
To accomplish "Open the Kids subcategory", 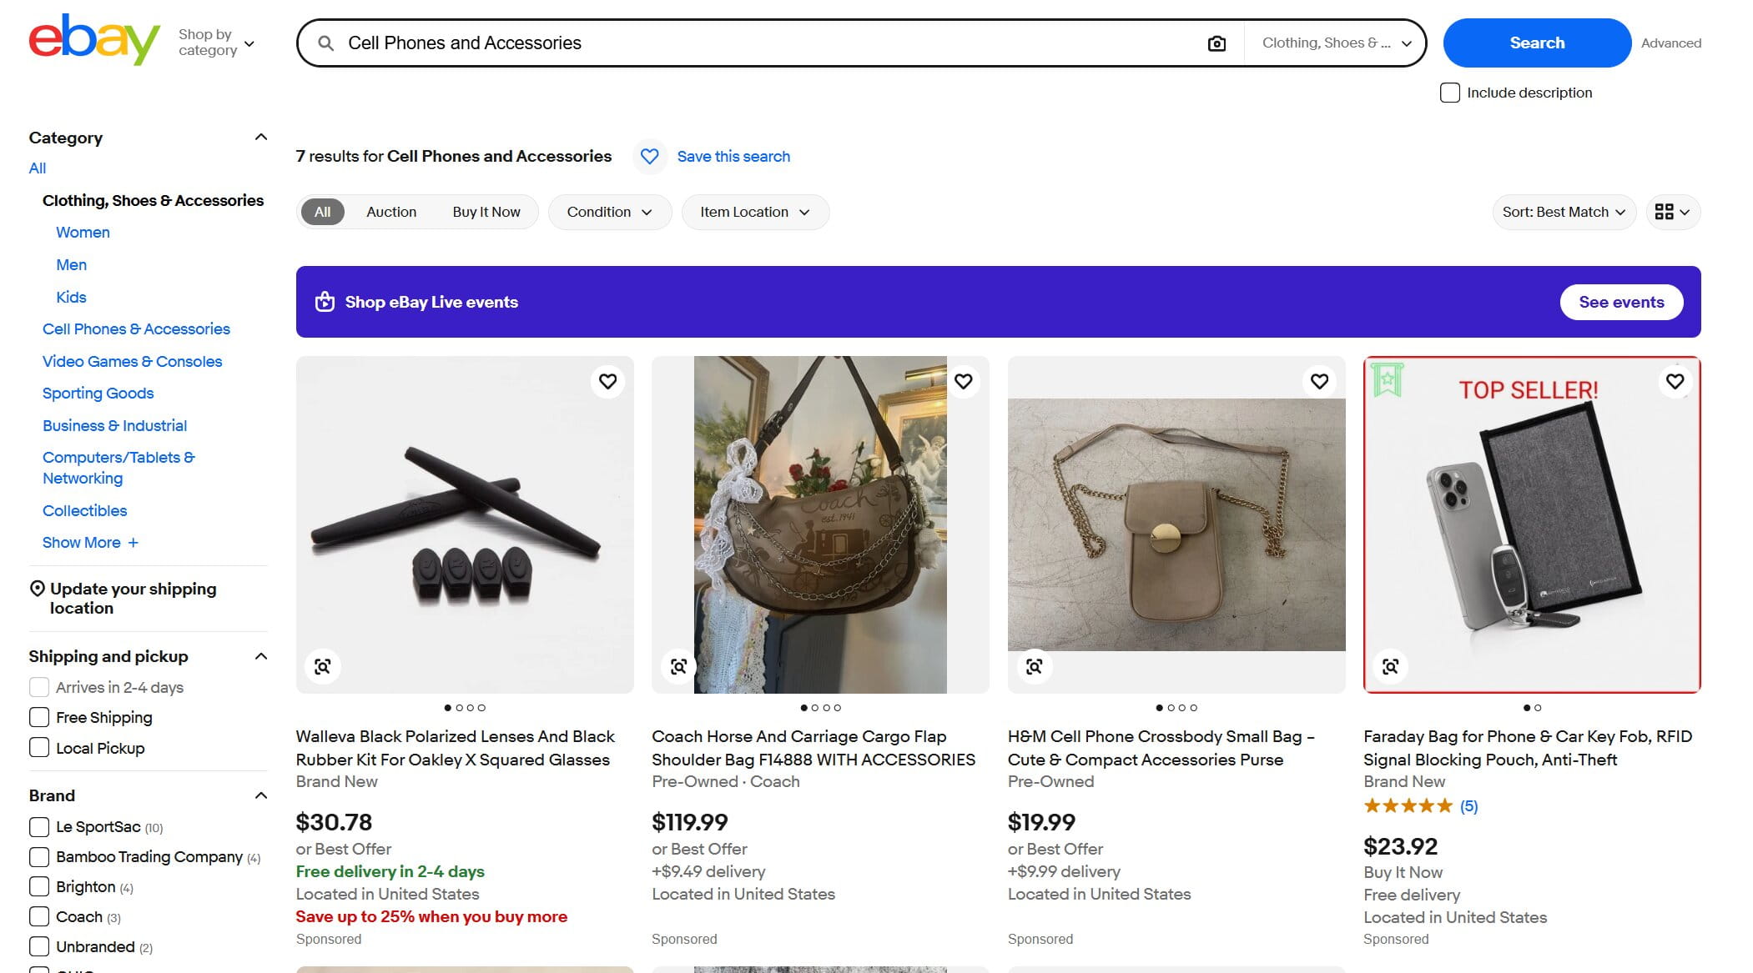I will click(x=71, y=298).
